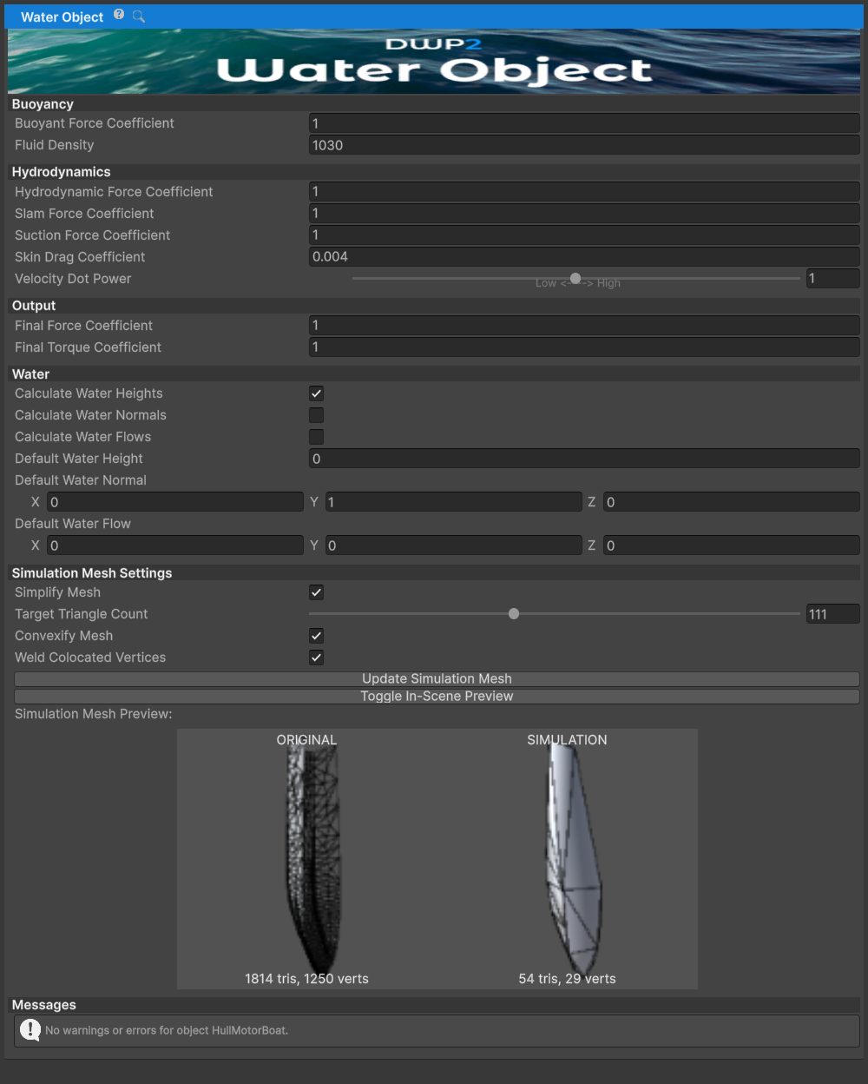868x1084 pixels.
Task: Click Default Water Normal X field
Action: point(175,502)
